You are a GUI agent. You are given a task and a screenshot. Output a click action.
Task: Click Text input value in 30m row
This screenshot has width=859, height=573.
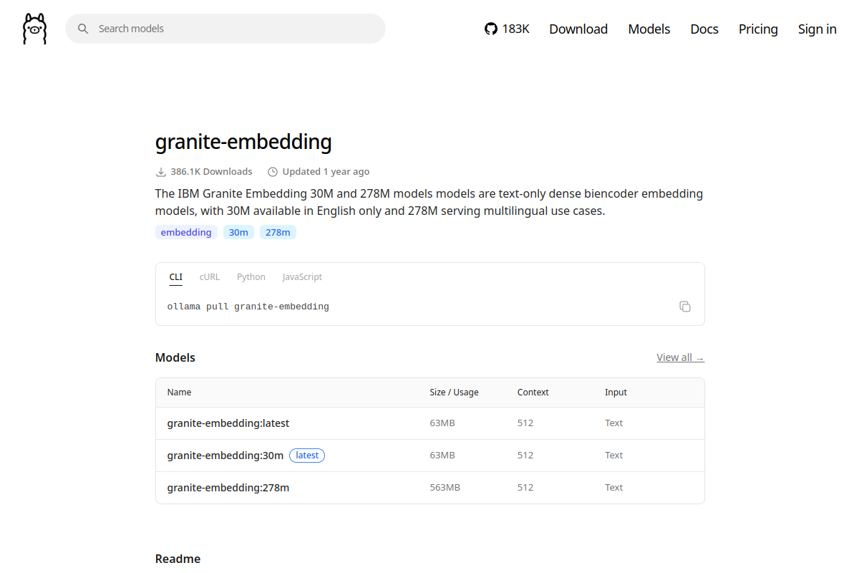point(614,456)
